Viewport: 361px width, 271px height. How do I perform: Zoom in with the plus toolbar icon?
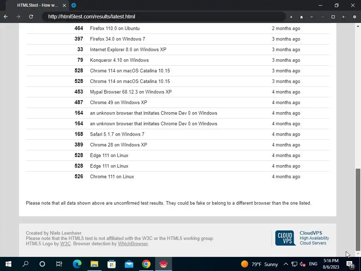click(312, 17)
